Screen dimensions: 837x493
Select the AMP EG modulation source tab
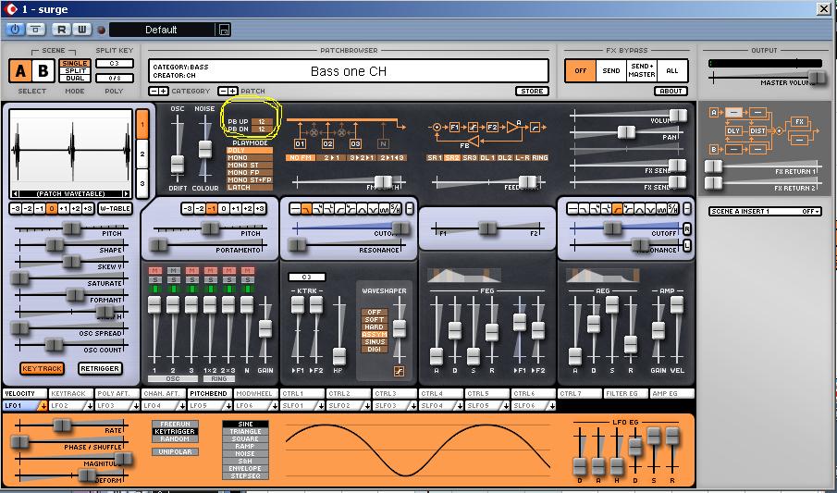pyautogui.click(x=672, y=394)
